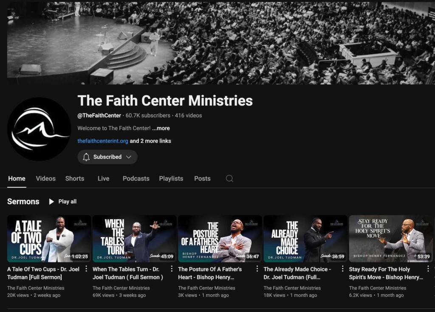
Task: Click the 36:59 duration badge
Action: pos(338,256)
